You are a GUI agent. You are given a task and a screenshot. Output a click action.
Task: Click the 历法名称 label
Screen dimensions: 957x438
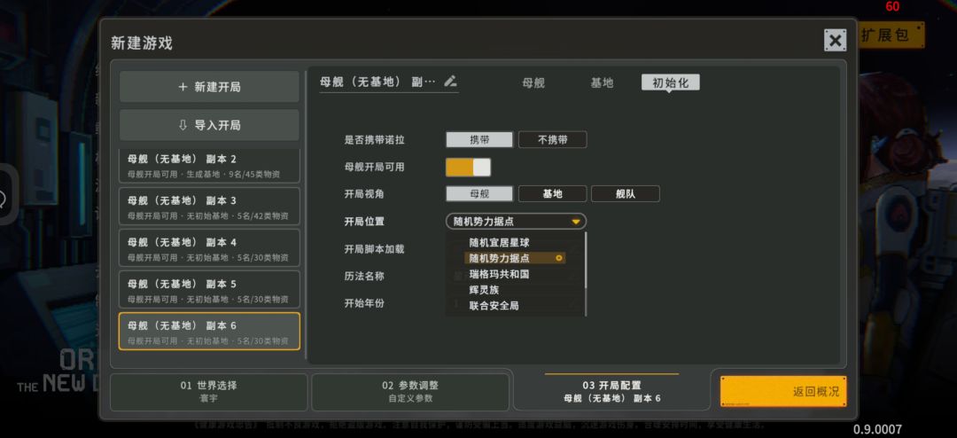(x=364, y=276)
